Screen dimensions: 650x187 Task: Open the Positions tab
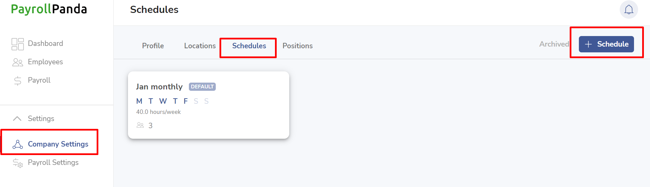tap(297, 46)
